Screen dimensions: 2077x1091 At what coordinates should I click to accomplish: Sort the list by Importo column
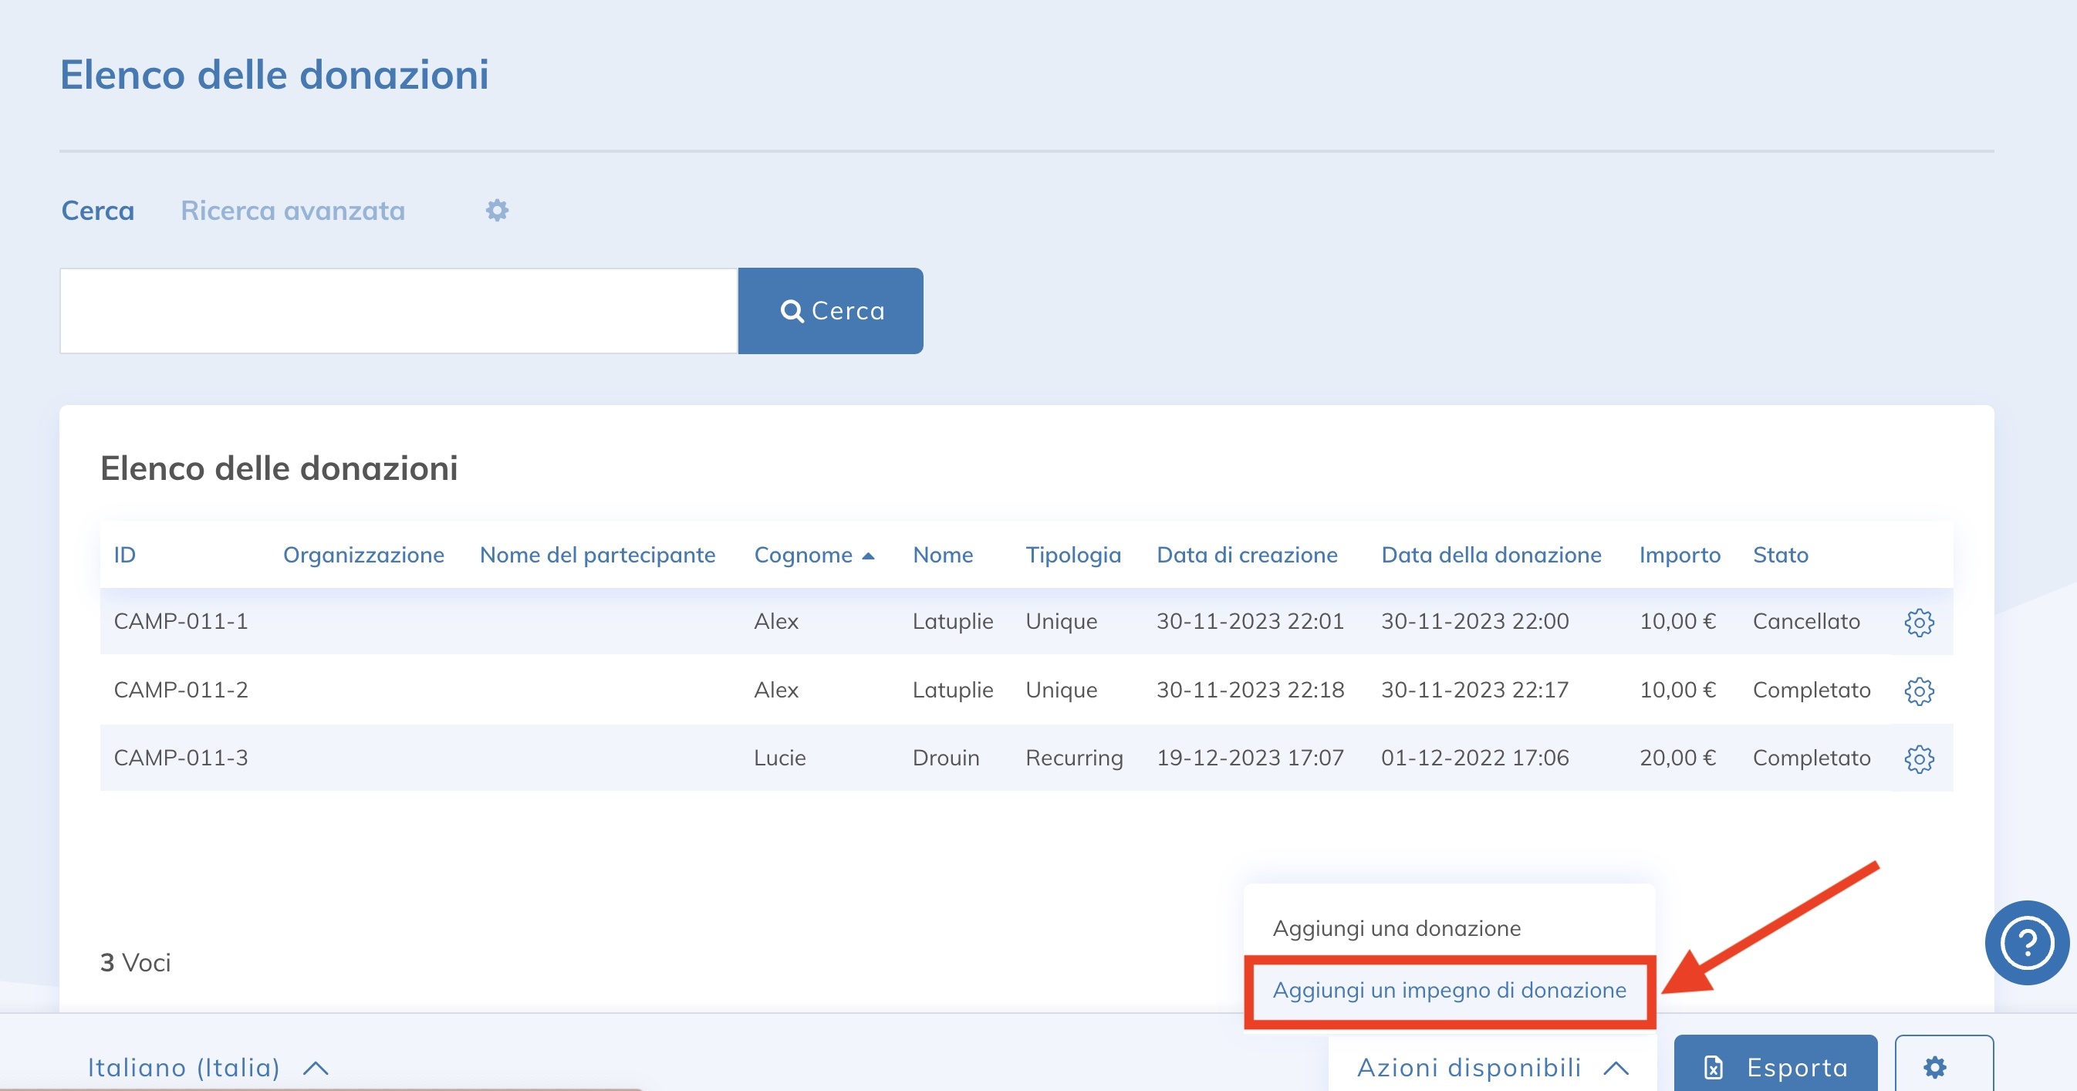(1680, 554)
